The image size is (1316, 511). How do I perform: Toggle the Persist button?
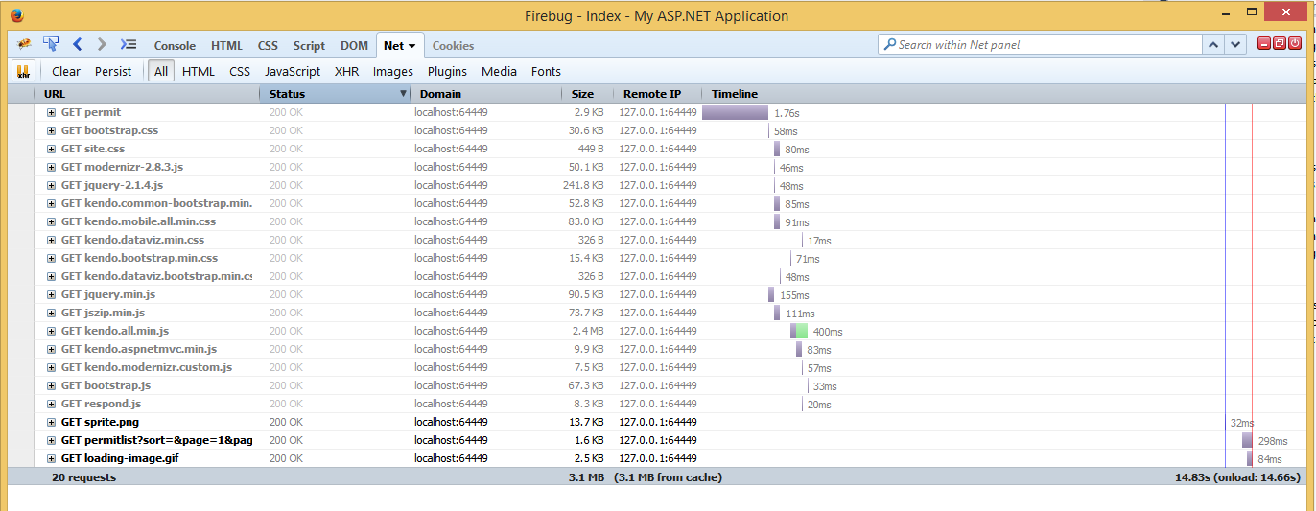[x=114, y=71]
